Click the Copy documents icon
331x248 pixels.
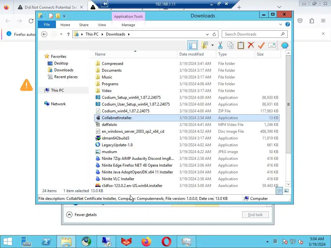[230, 45]
